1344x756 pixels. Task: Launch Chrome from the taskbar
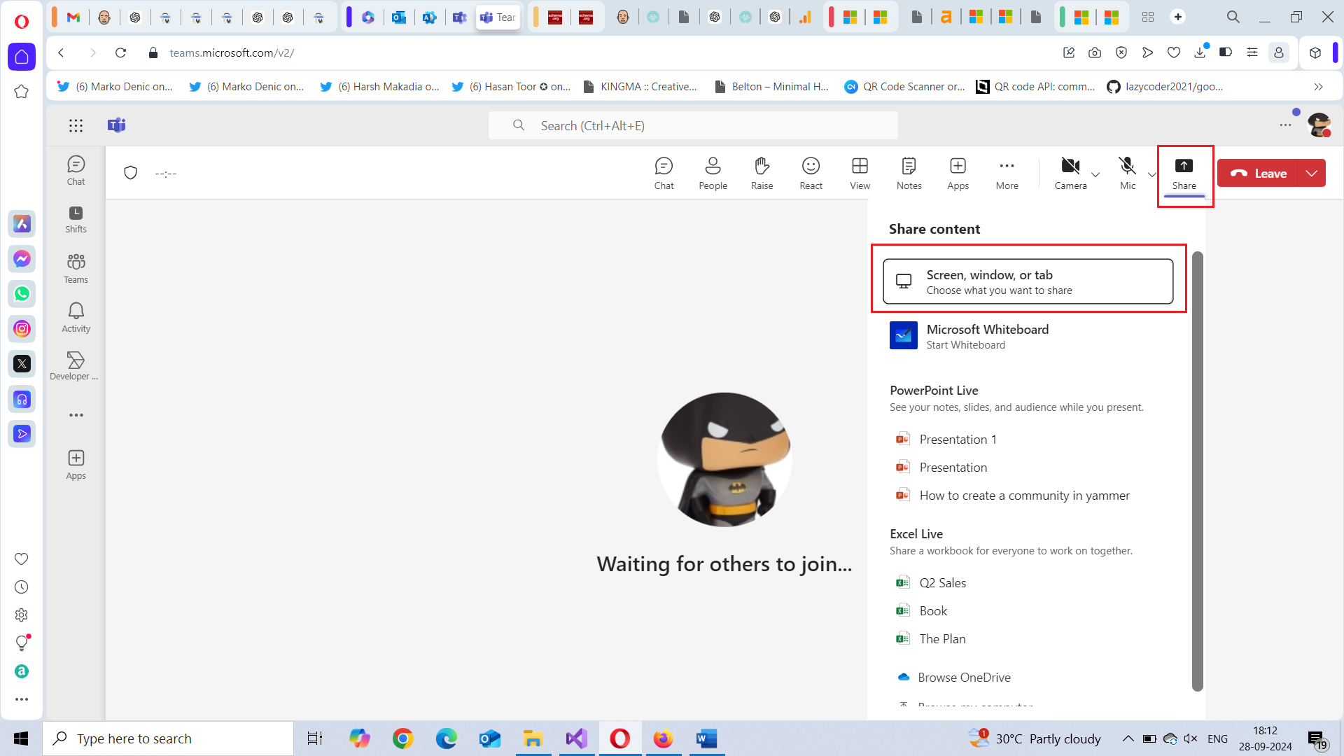point(402,738)
